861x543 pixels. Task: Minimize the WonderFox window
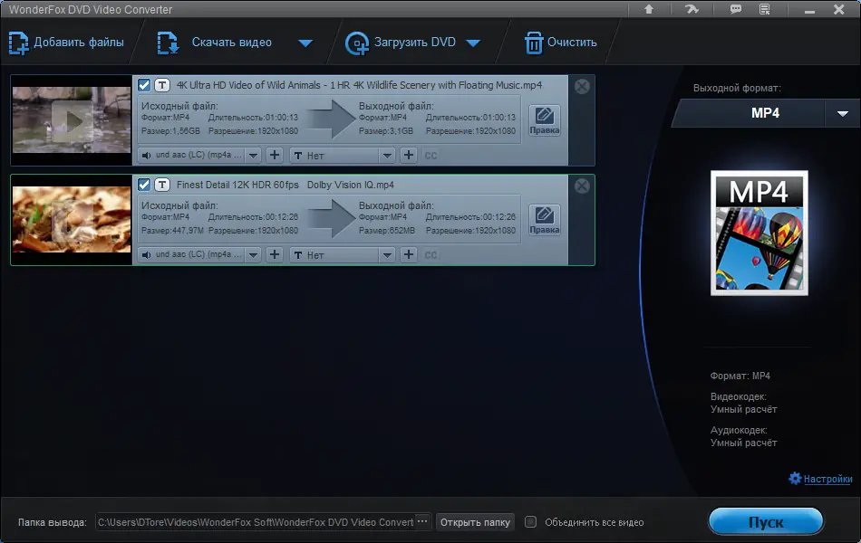[809, 10]
